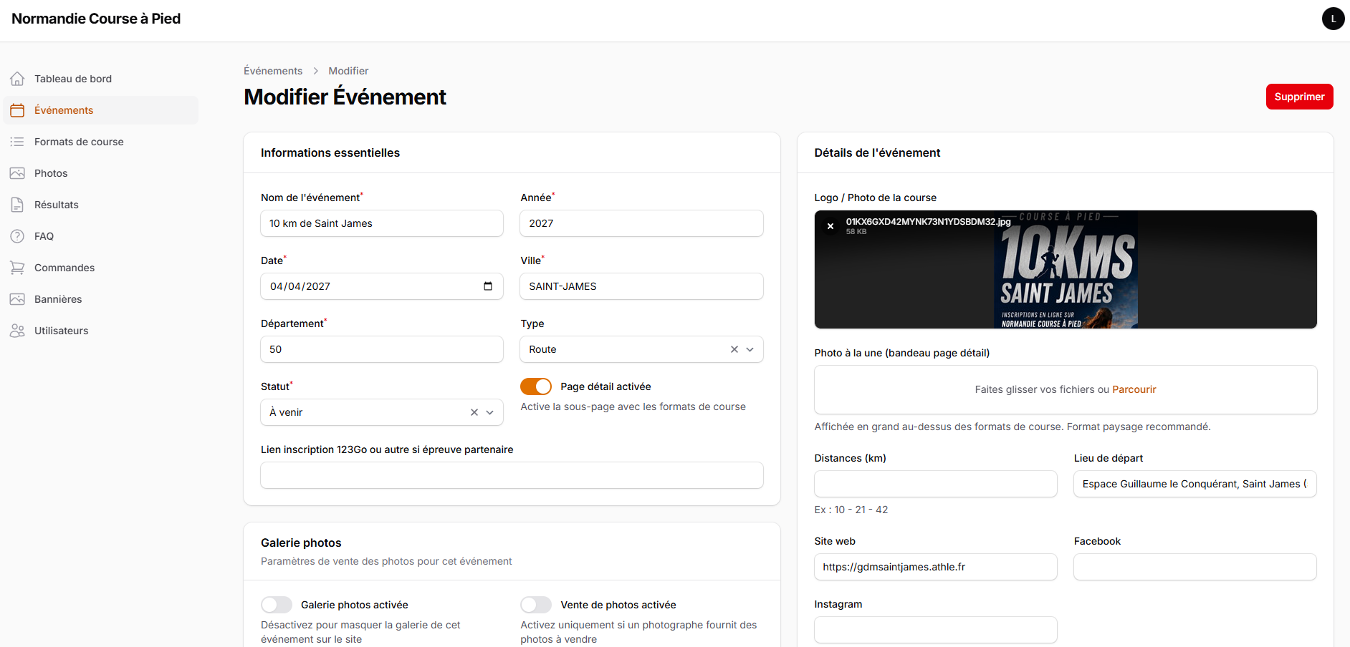Viewport: 1350px width, 647px height.
Task: Click the Parcourir upload link
Action: point(1134,389)
